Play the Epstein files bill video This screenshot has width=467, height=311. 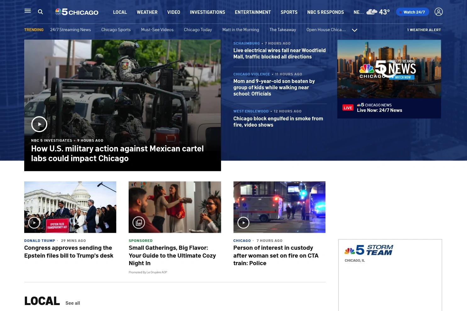pos(34,223)
